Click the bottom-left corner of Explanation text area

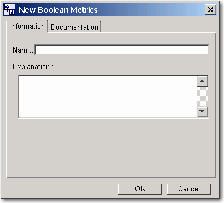[20, 116]
